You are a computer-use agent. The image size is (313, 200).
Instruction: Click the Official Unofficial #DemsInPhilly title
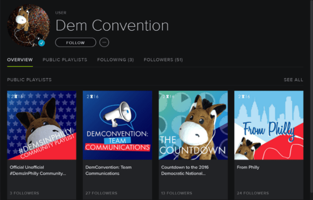coord(38,170)
